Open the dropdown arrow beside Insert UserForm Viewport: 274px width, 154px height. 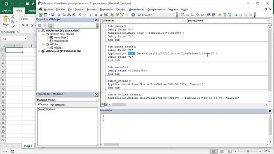pyautogui.click(x=49, y=15)
